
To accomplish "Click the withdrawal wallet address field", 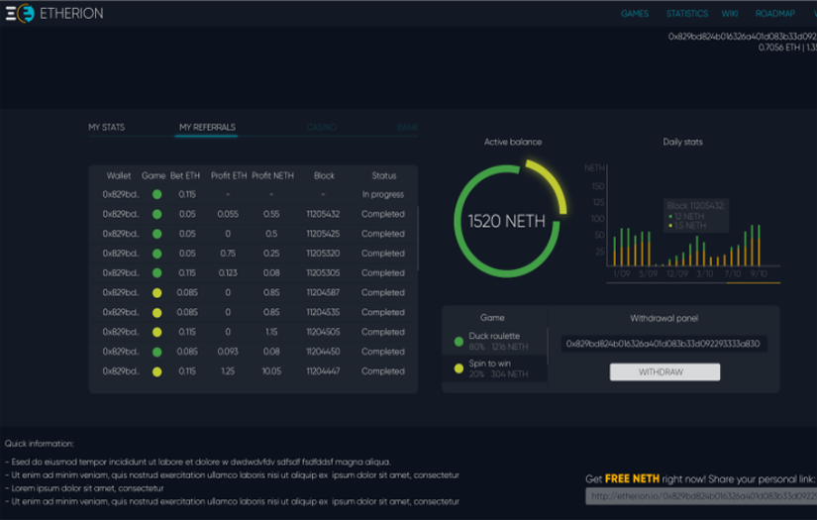I will [664, 344].
